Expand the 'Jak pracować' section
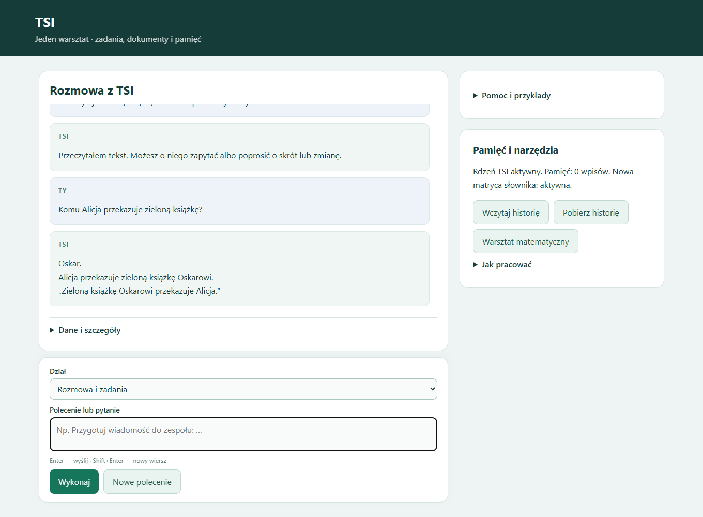The width and height of the screenshot is (703, 517). pos(502,265)
